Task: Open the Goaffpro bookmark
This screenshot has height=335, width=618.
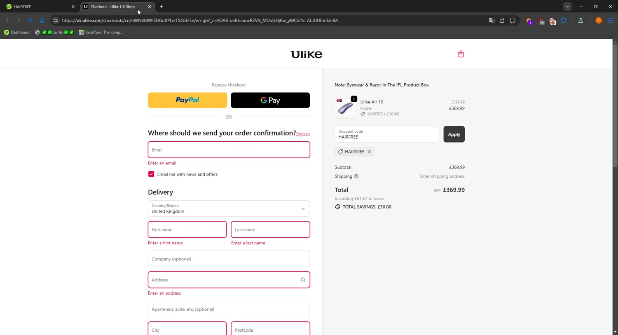Action: 101,32
